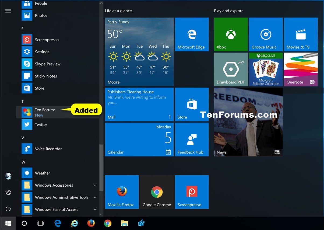Image resolution: width=324 pixels, height=230 pixels.
Task: Click the app list scrollbar thumb
Action: pos(101,168)
